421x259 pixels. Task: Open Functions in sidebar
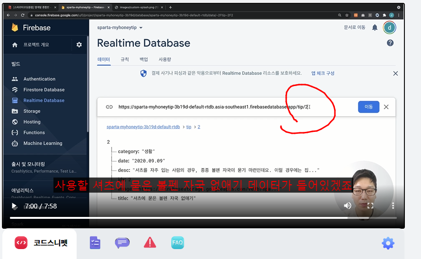(34, 133)
